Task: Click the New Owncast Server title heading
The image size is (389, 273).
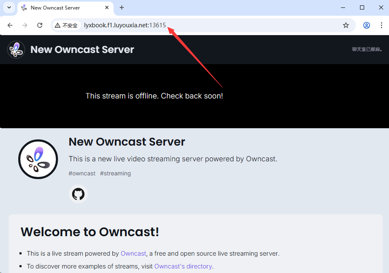Action: tap(127, 142)
